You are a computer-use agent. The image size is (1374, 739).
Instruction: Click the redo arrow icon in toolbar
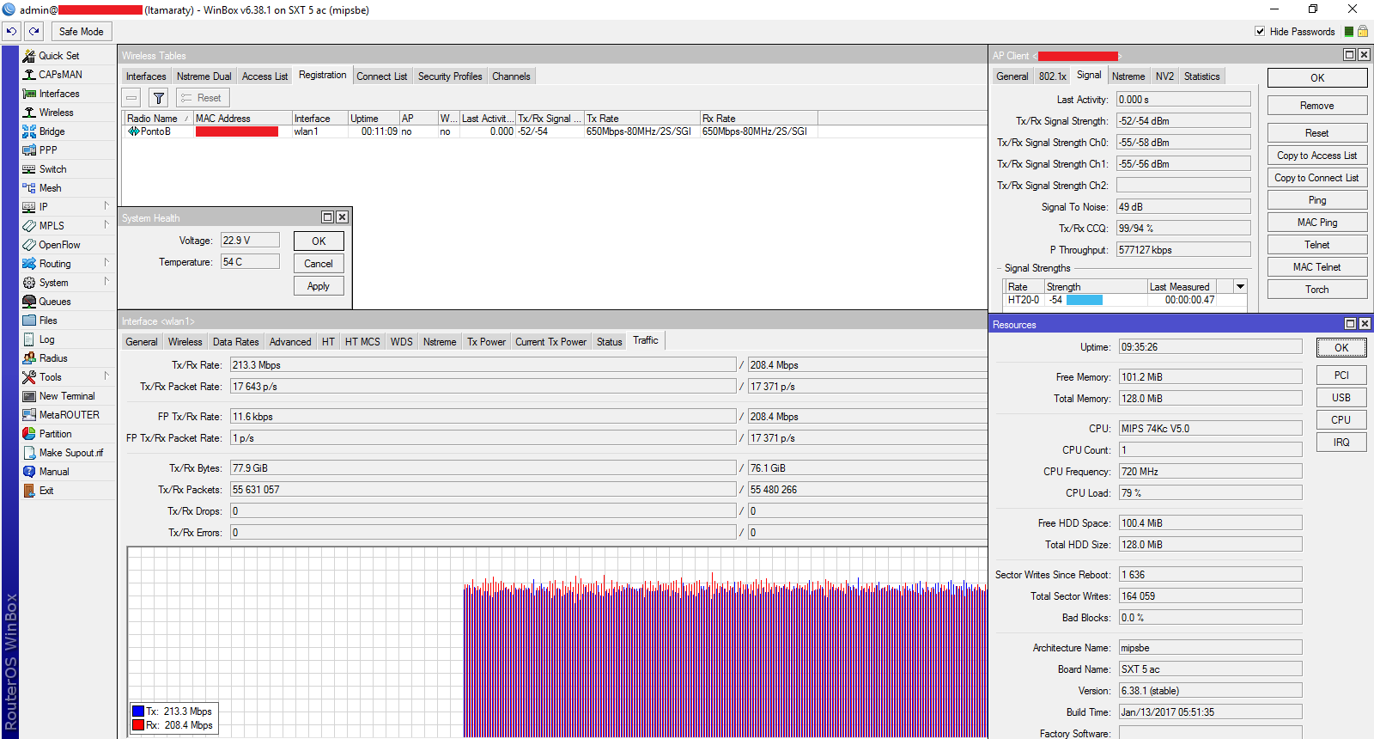click(x=33, y=31)
